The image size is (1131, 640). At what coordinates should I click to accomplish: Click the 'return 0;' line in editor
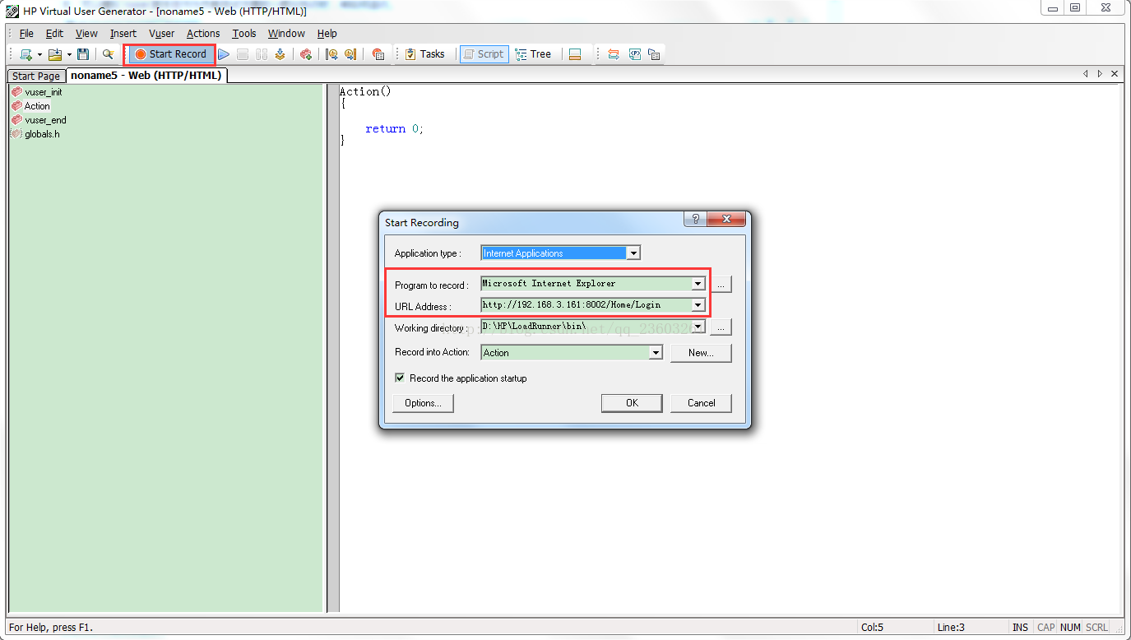click(x=395, y=129)
